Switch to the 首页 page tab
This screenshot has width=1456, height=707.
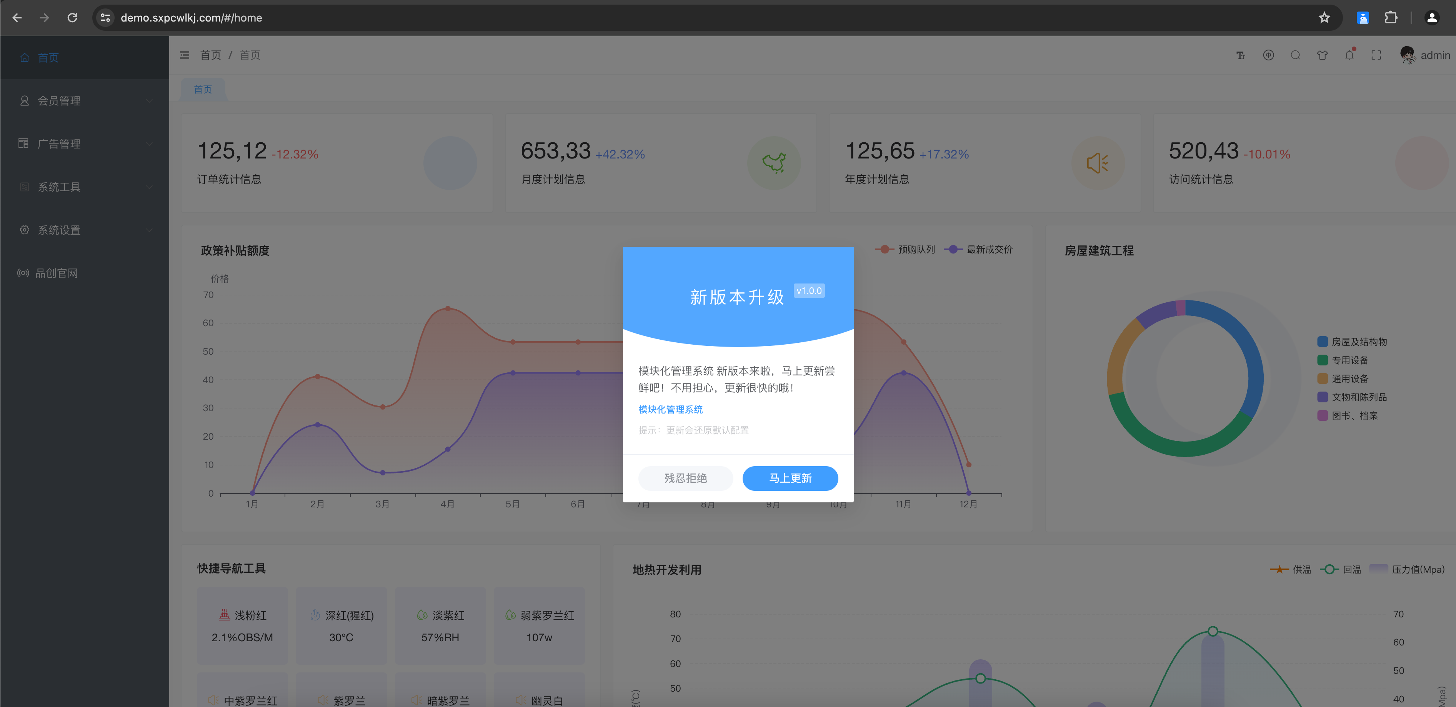coord(203,90)
